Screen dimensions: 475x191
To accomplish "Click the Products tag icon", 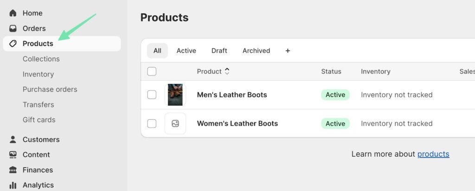I will coord(13,44).
